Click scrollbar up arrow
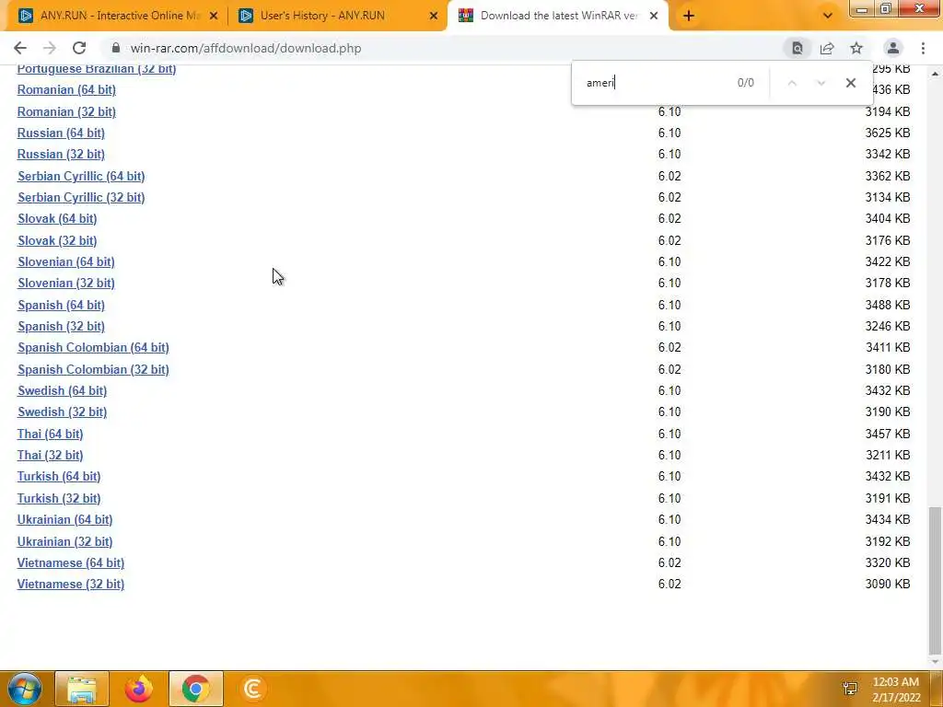This screenshot has height=707, width=943. point(935,74)
